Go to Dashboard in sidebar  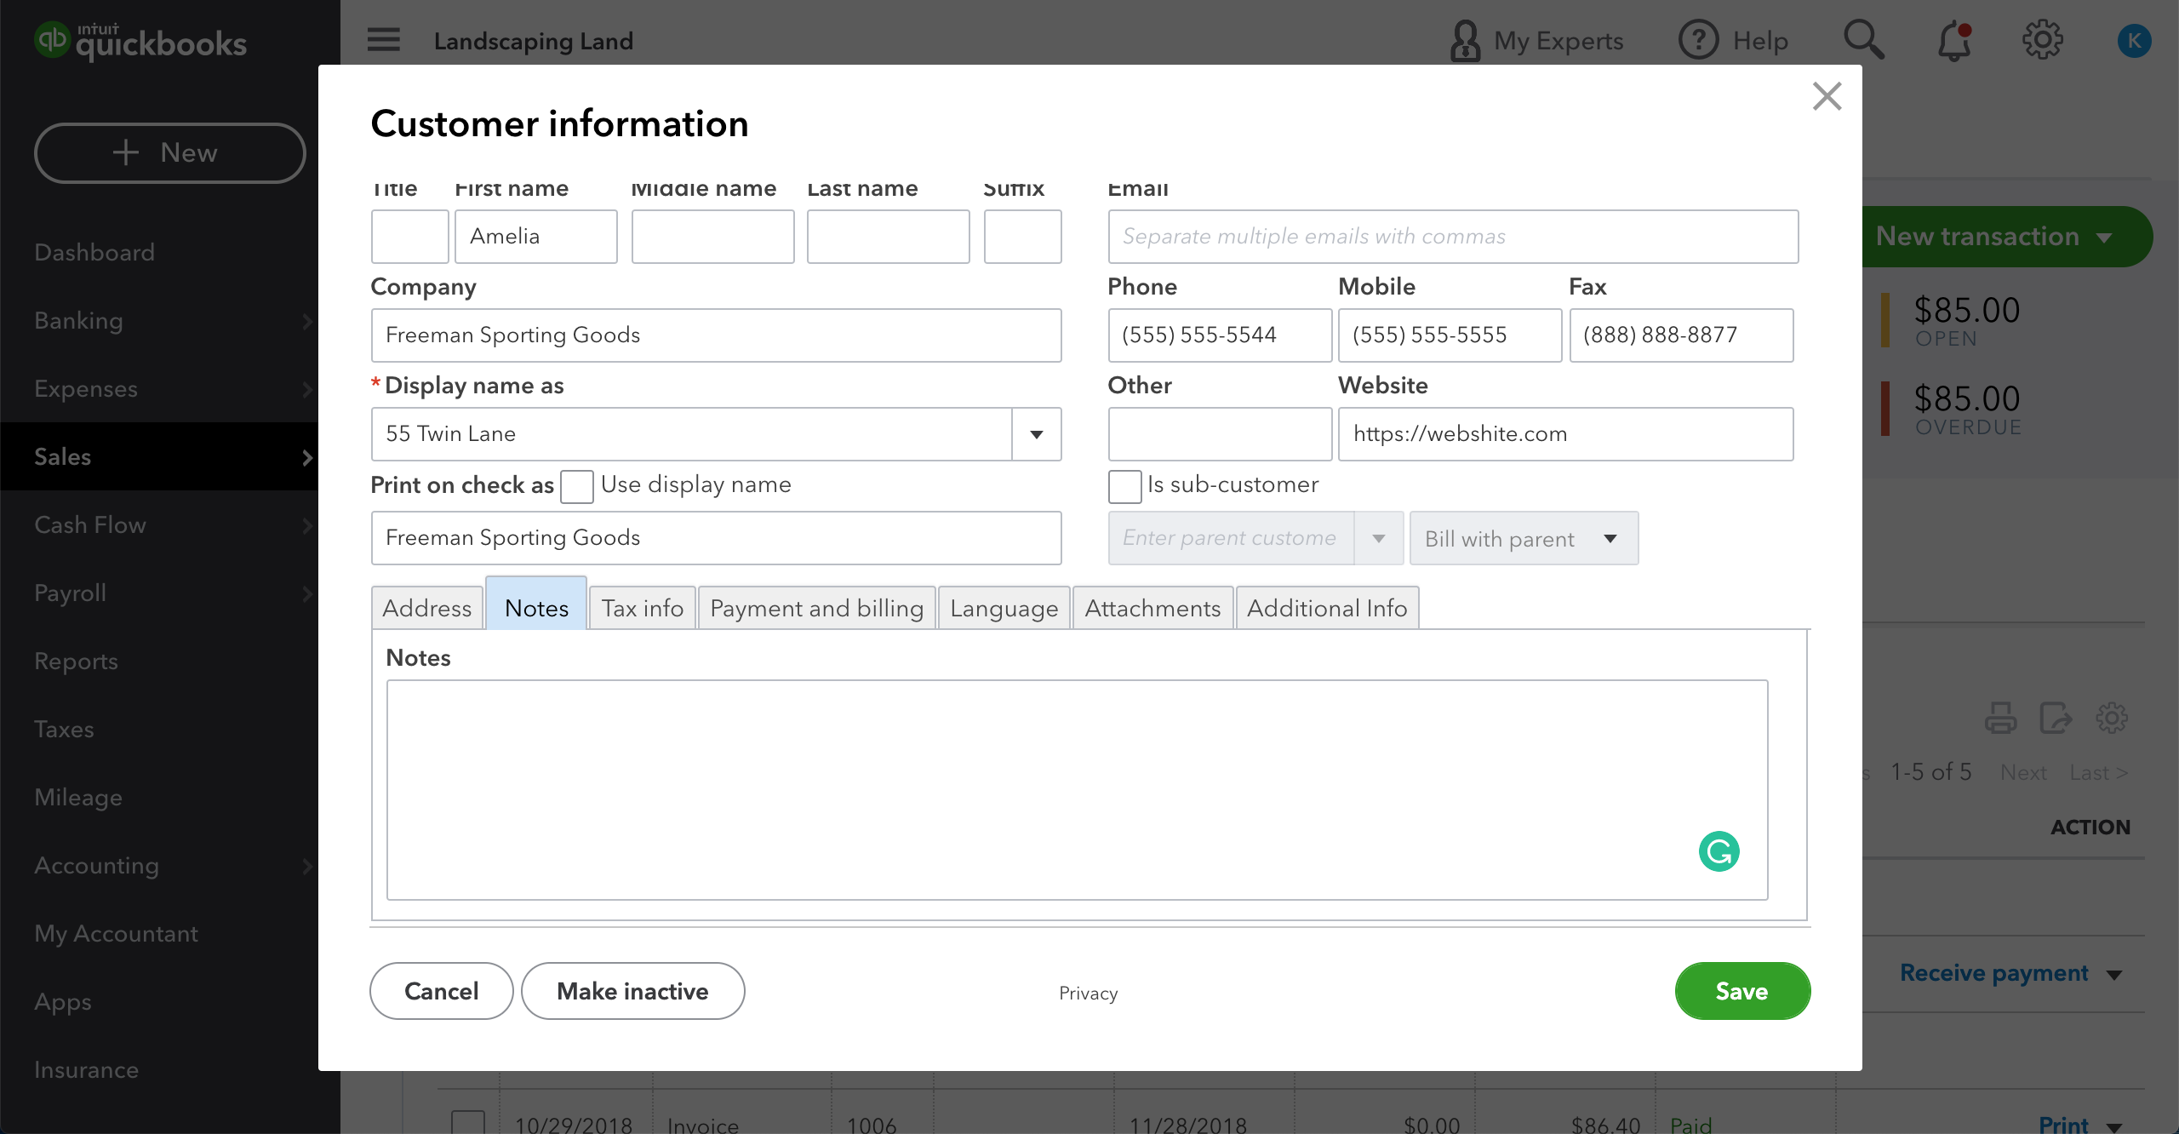click(x=94, y=253)
